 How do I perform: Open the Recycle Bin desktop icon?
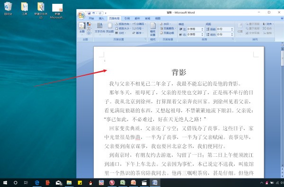point(8,9)
